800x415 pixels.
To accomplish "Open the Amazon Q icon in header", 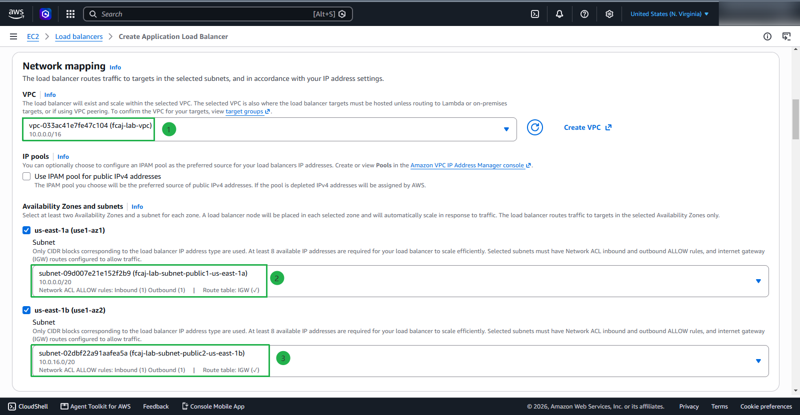I will click(x=45, y=14).
